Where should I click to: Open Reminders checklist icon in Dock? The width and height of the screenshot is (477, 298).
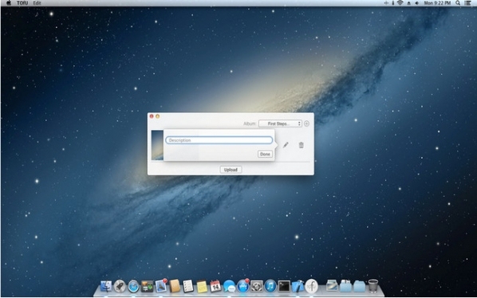pyautogui.click(x=188, y=286)
